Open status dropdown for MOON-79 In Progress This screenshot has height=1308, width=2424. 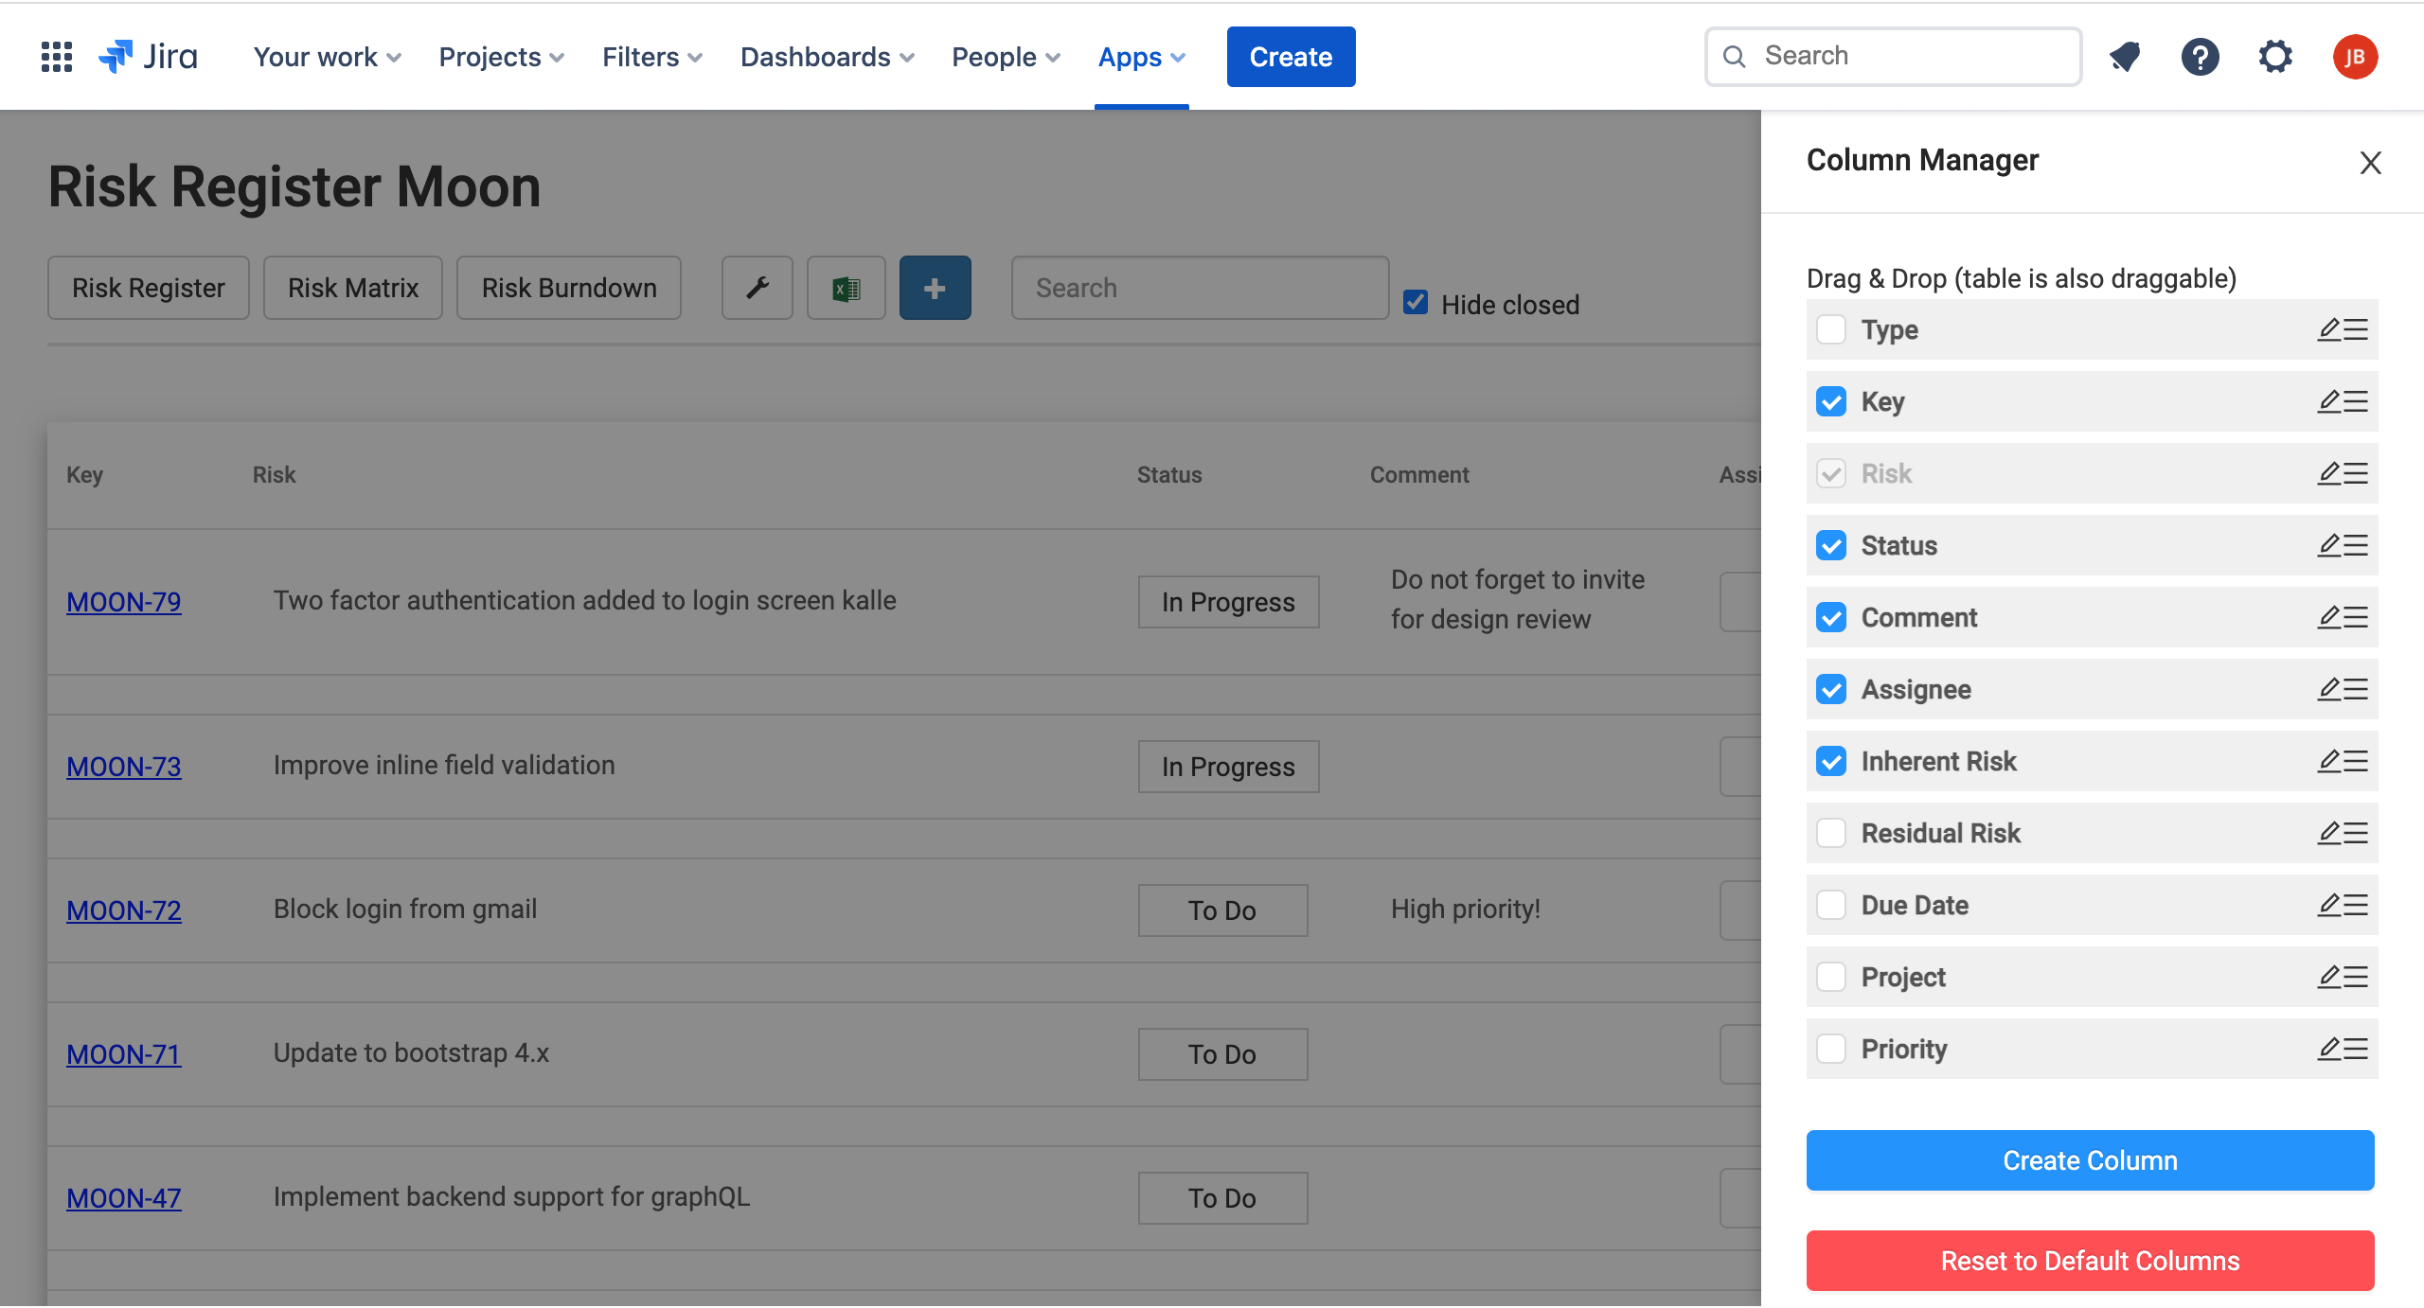point(1228,602)
